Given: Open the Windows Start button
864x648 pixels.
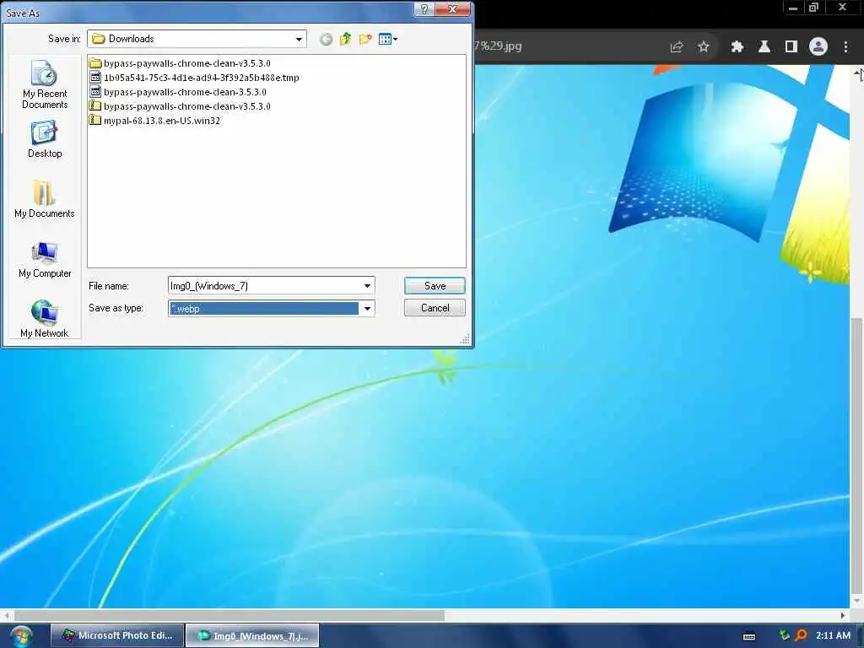Looking at the screenshot, I should click(x=21, y=636).
